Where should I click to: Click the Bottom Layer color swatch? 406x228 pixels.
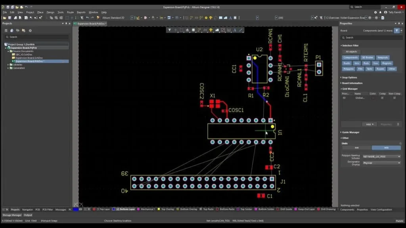pos(114,209)
